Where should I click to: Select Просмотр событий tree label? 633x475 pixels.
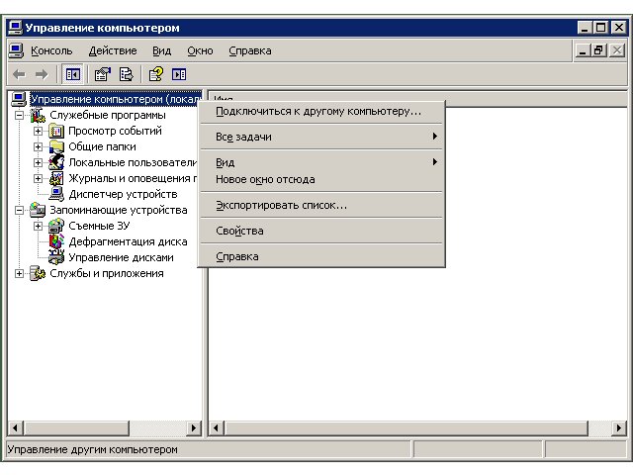pos(115,131)
